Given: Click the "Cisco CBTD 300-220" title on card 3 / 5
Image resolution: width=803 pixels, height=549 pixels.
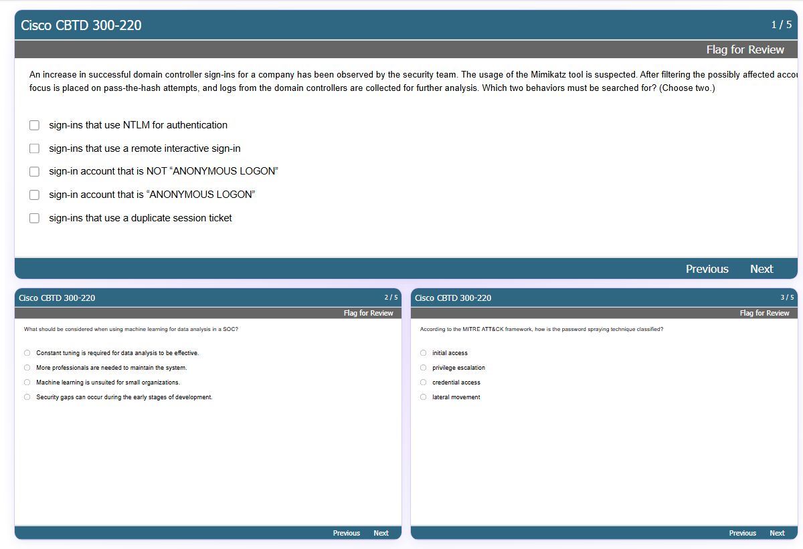Looking at the screenshot, I should [453, 298].
